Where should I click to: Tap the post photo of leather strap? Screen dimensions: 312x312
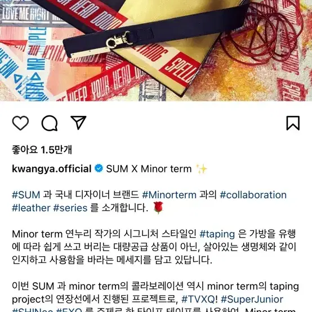click(156, 51)
